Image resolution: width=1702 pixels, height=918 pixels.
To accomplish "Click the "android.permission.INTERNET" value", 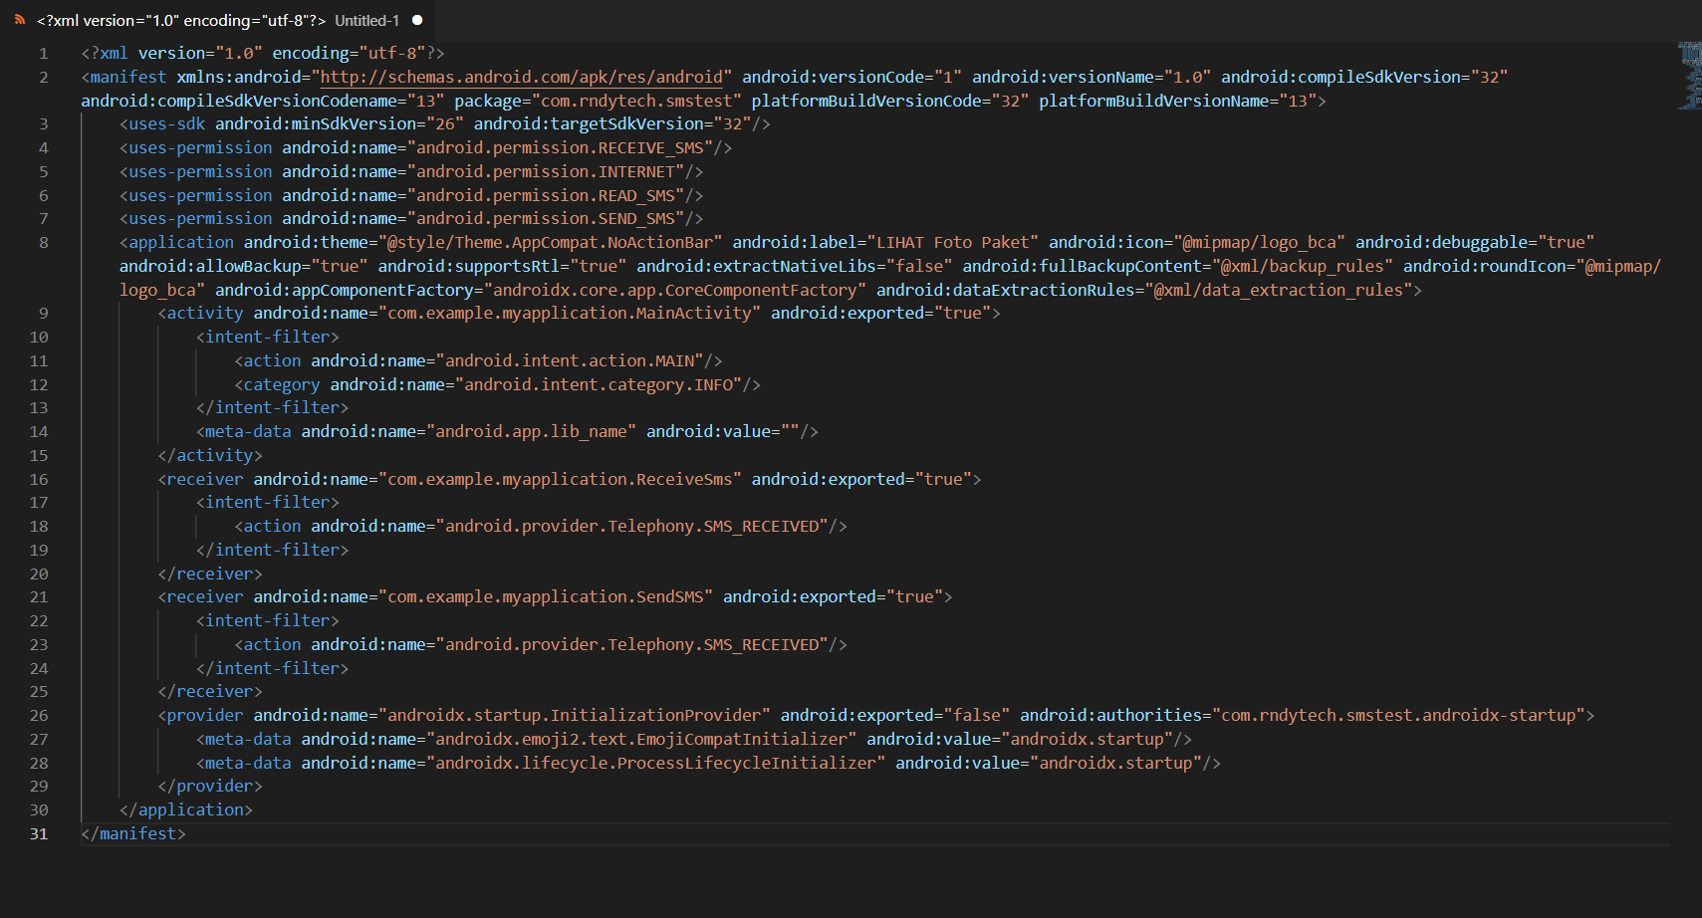I will [x=546, y=171].
